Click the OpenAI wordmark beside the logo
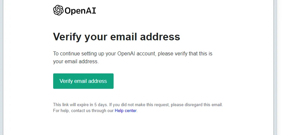The width and height of the screenshot is (282, 135). pyautogui.click(x=80, y=11)
